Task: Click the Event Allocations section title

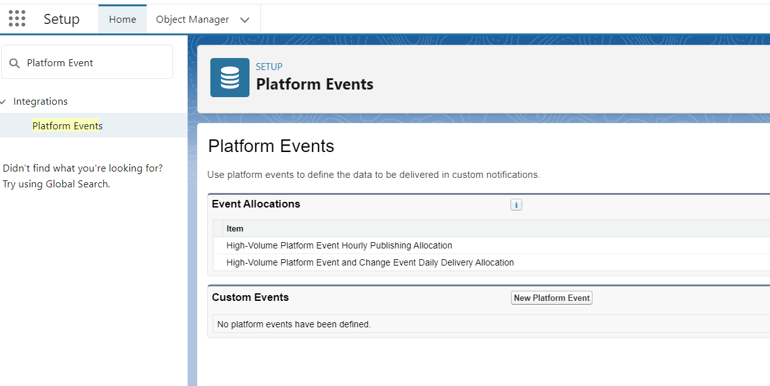Action: (256, 204)
